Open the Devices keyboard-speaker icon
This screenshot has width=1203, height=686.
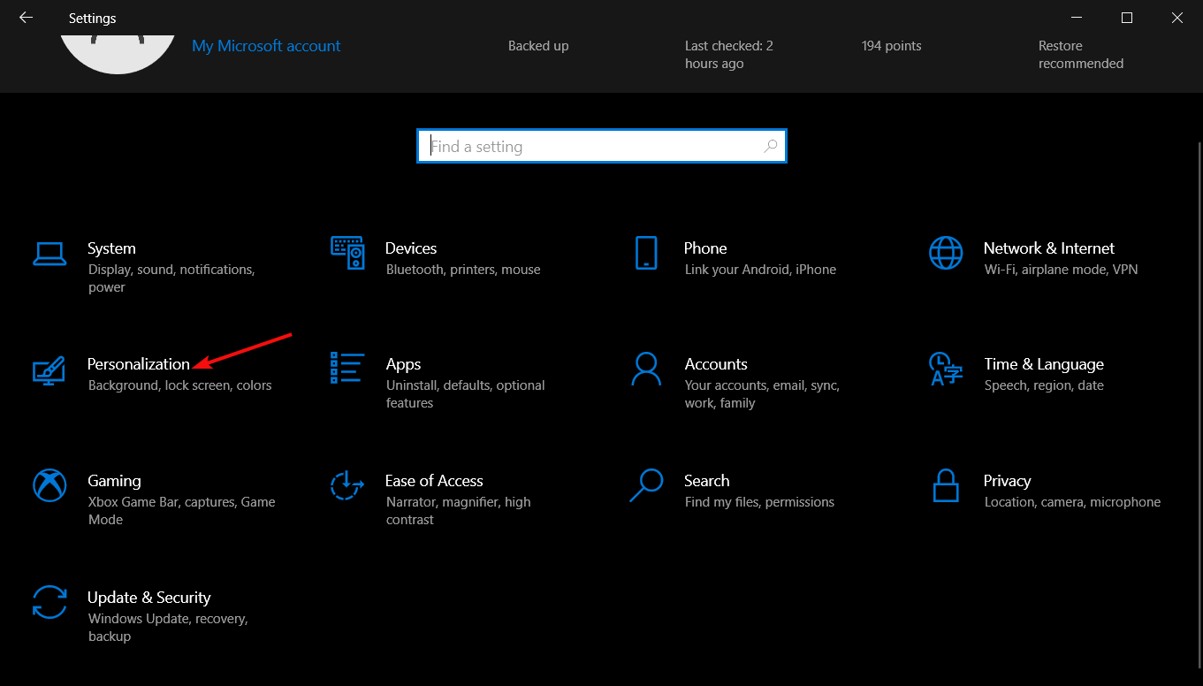347,253
